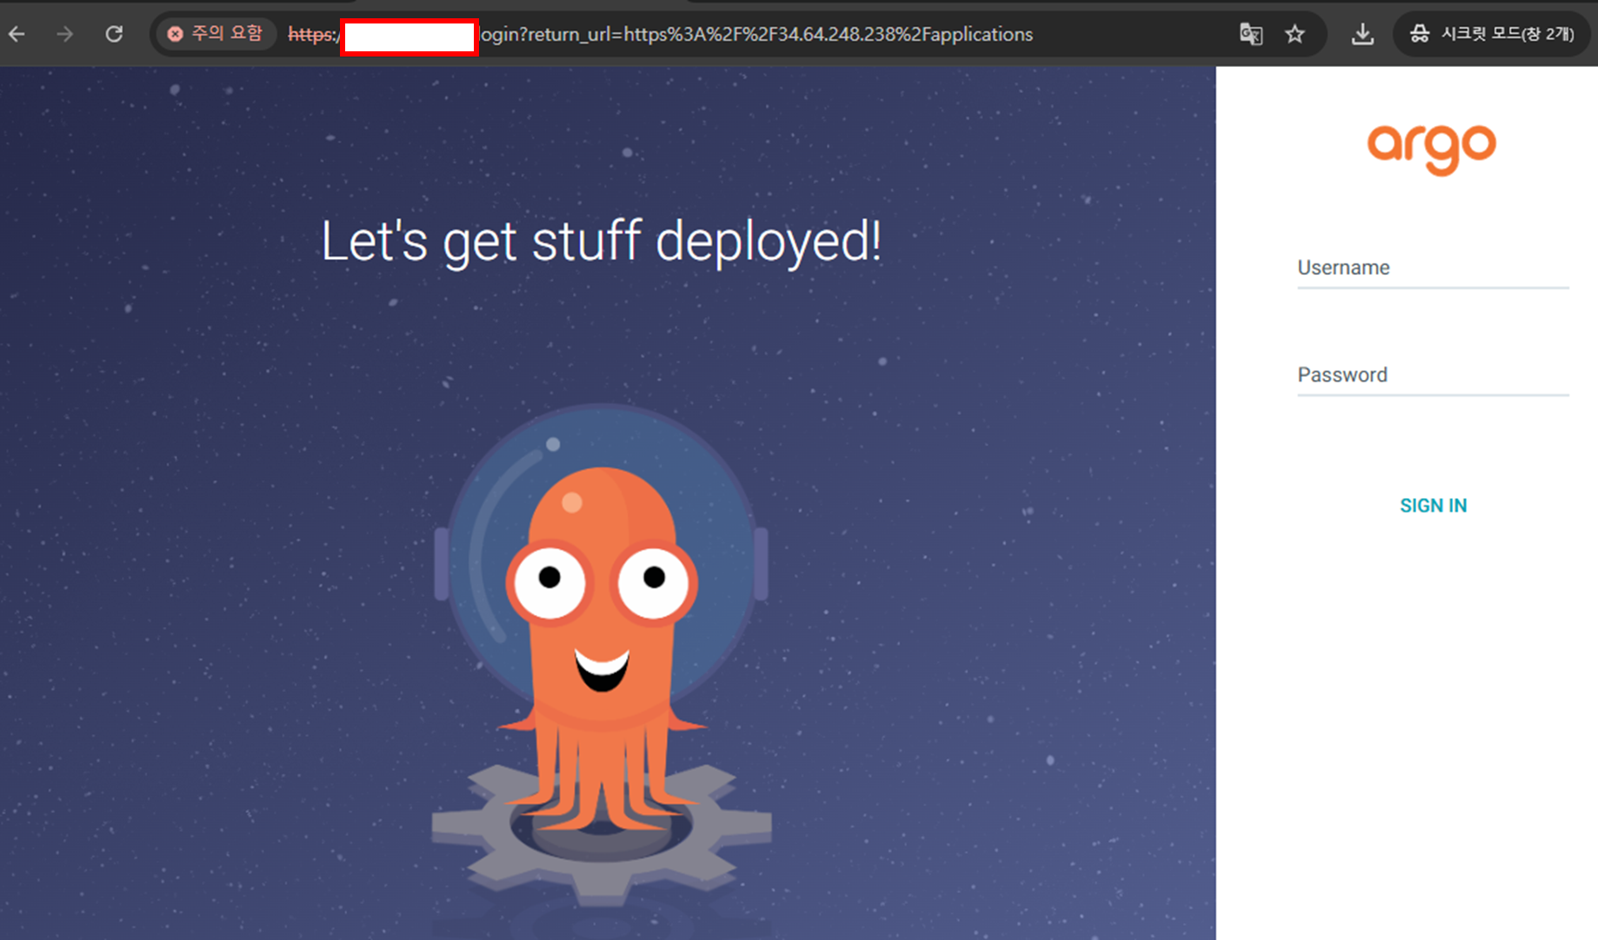Click the '시크릿 모드(창 2개)' incognito indicator
Screen dimensions: 1598x940
pos(1492,34)
